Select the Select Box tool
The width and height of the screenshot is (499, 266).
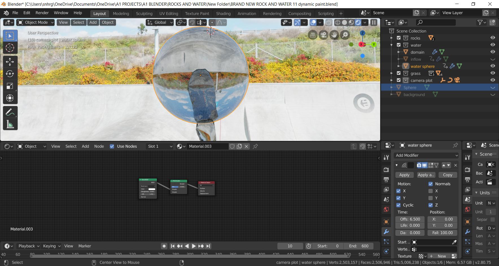(x=10, y=36)
